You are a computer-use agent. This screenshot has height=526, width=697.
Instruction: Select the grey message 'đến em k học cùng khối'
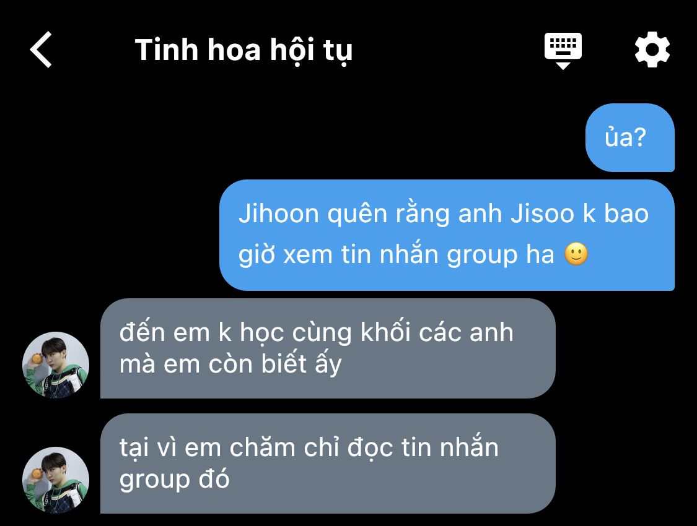[x=328, y=348]
